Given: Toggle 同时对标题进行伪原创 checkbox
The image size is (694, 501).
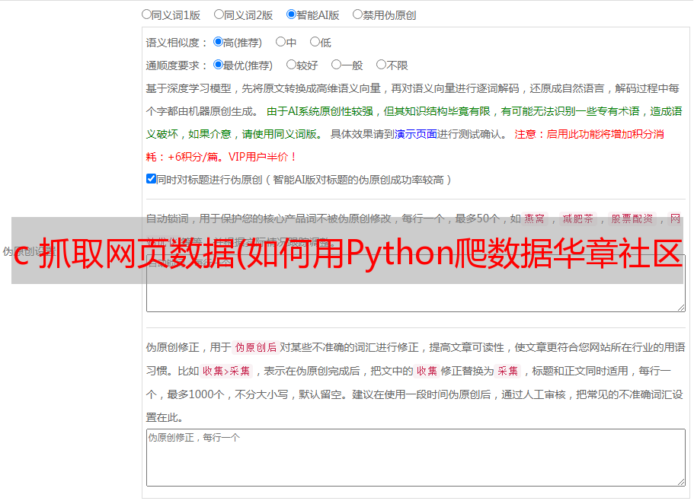Looking at the screenshot, I should tap(151, 179).
